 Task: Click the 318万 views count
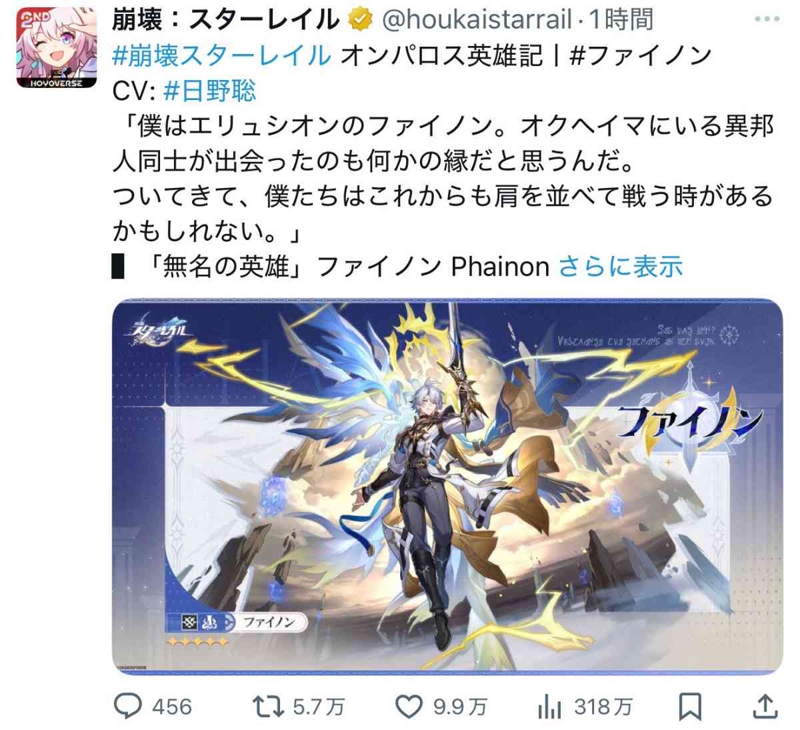[x=603, y=707]
